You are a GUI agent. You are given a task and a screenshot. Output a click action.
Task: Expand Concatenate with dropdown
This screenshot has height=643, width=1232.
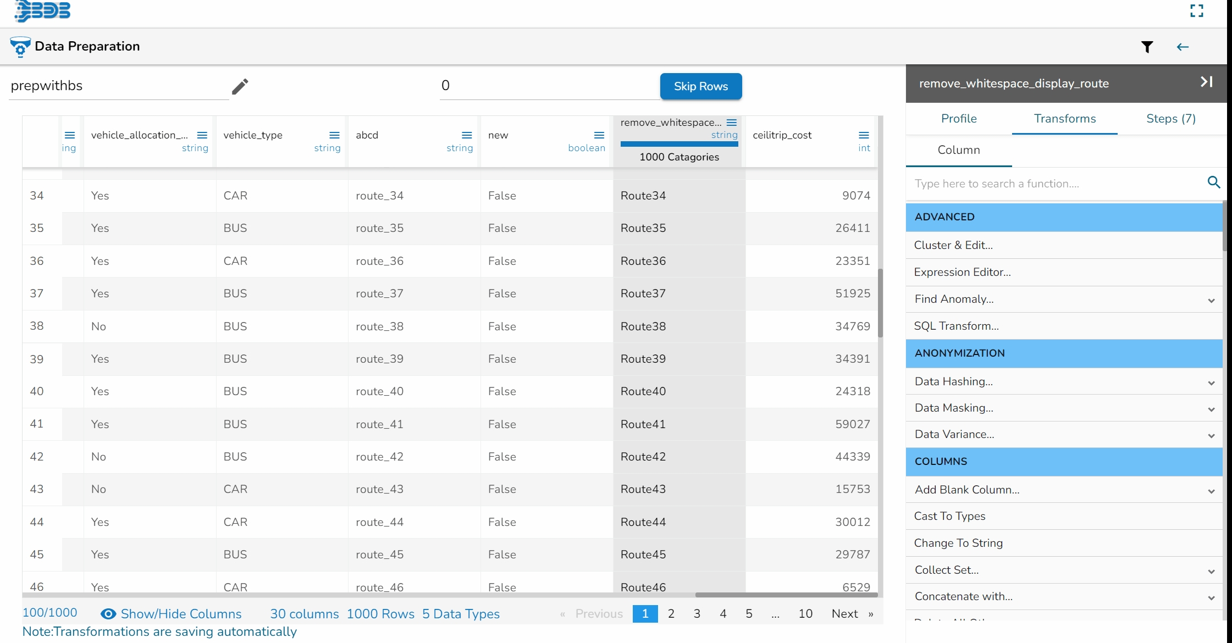tap(1211, 597)
